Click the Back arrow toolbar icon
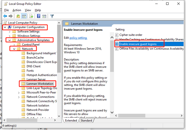This screenshot has width=186, height=130. pyautogui.click(x=5, y=16)
